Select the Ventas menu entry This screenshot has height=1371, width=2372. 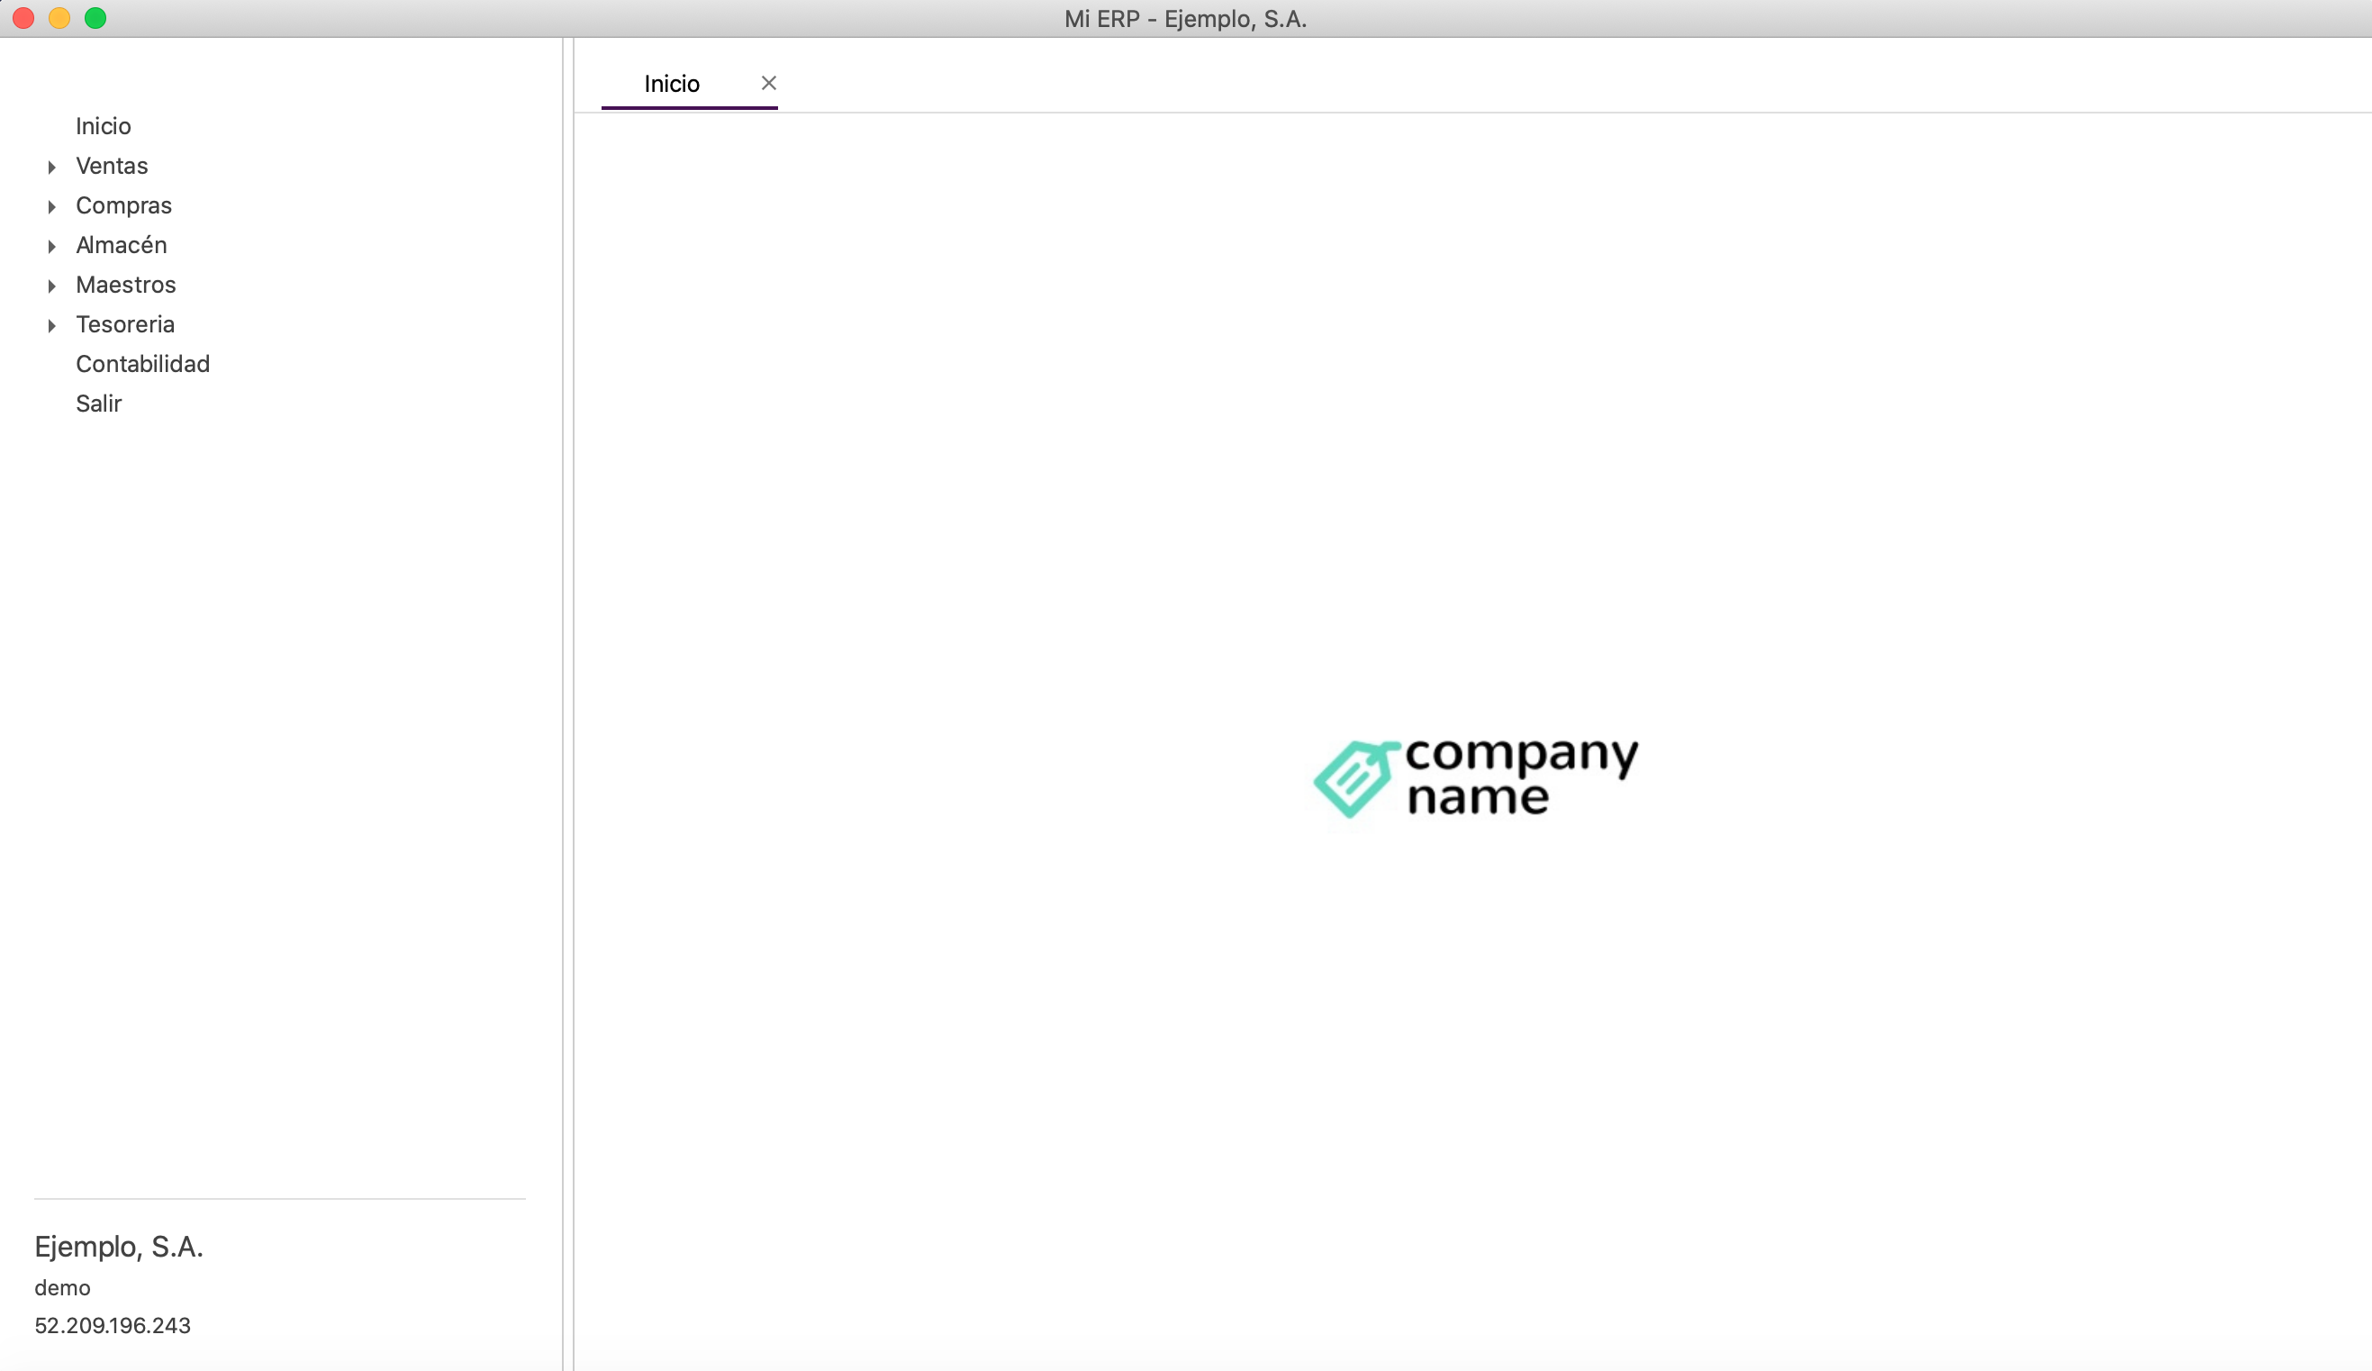[x=112, y=166]
